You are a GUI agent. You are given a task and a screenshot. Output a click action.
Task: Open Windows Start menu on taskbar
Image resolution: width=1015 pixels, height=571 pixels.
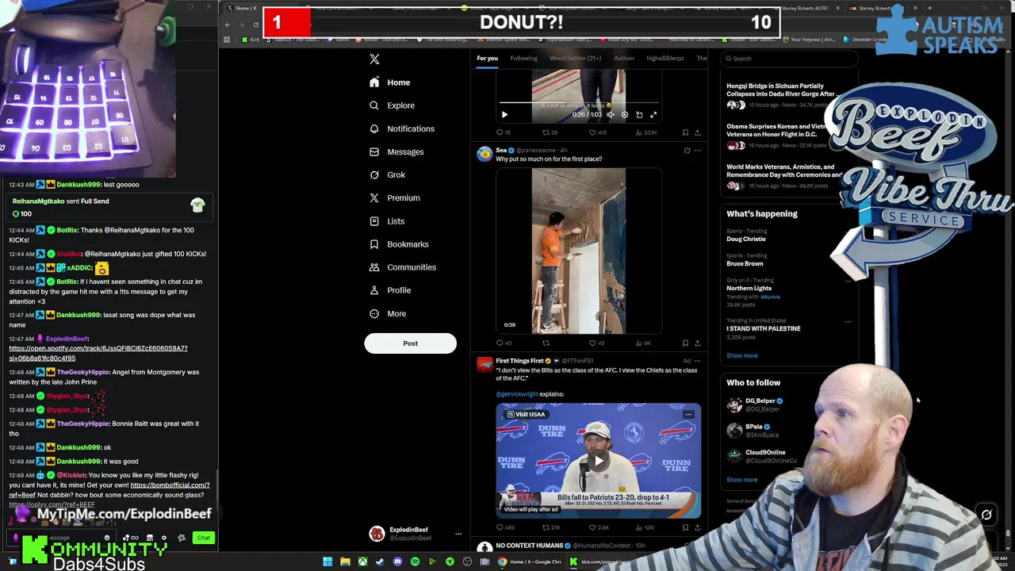pyautogui.click(x=327, y=561)
